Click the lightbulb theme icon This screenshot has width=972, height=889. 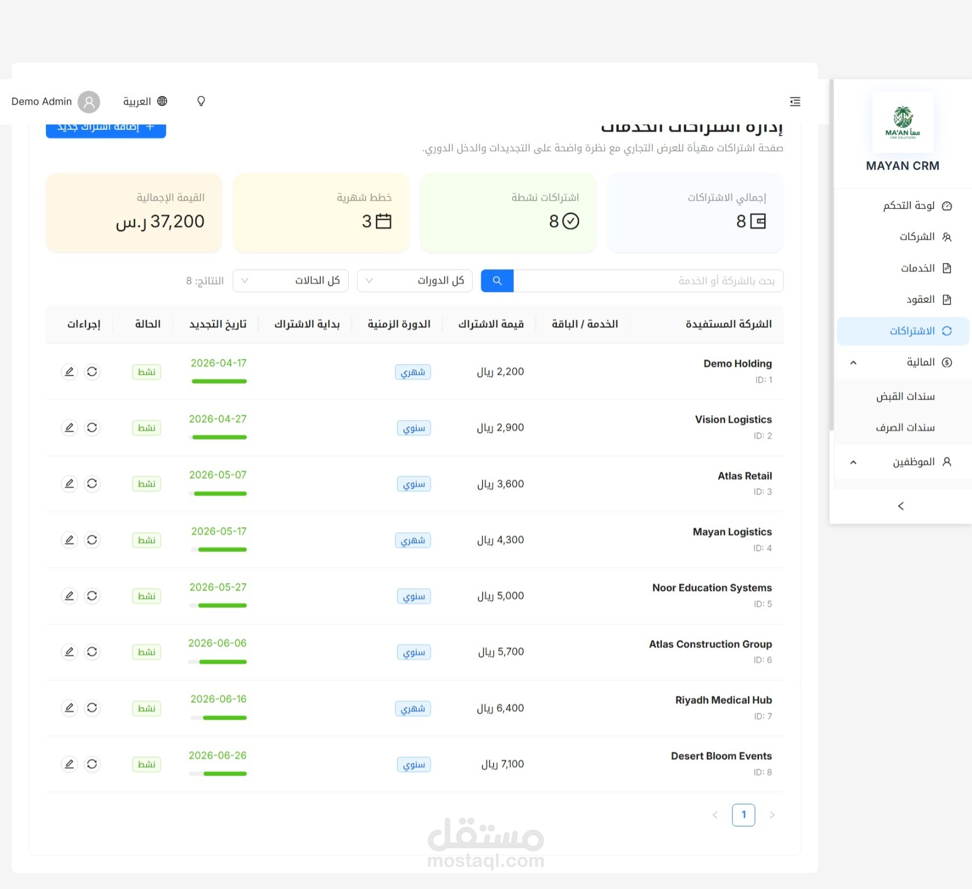[201, 101]
